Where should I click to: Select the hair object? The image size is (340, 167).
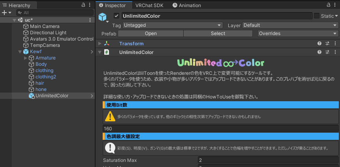(x=39, y=83)
